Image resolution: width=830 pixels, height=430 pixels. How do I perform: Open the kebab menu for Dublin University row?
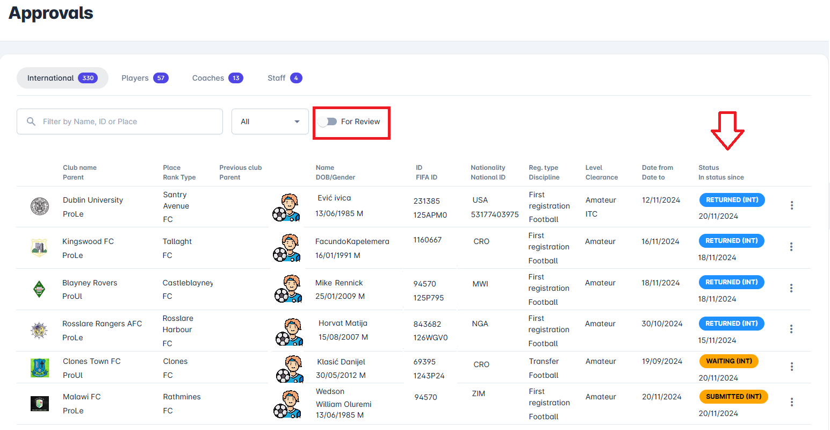(792, 205)
